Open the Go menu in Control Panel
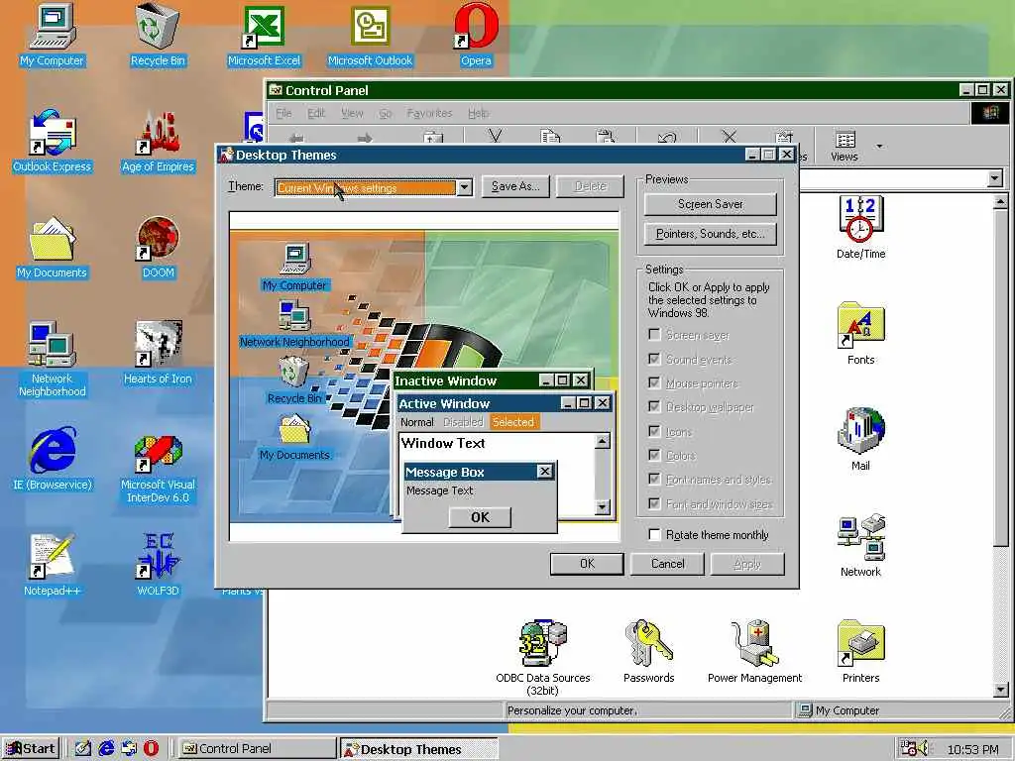This screenshot has width=1015, height=761. [x=386, y=113]
